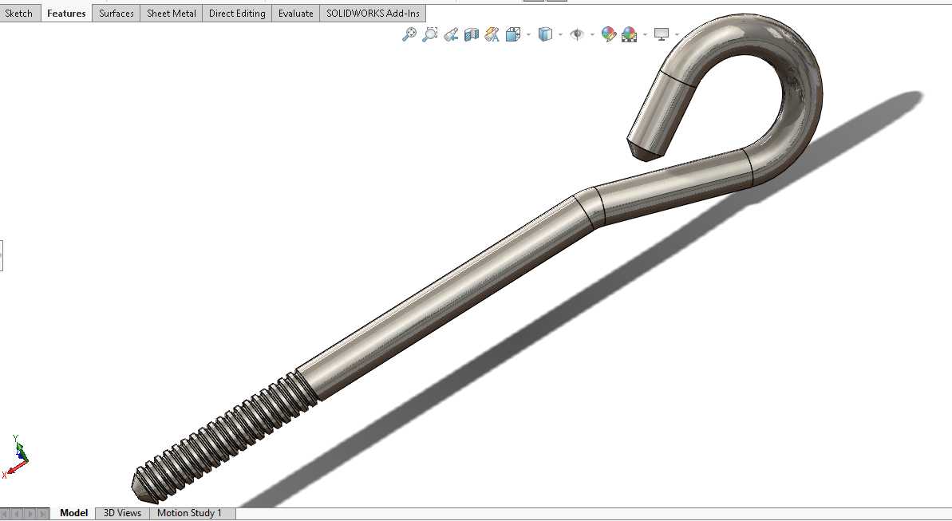Expand the Hide/Show Items dropdown arrow
The height and width of the screenshot is (521, 952).
(x=592, y=34)
